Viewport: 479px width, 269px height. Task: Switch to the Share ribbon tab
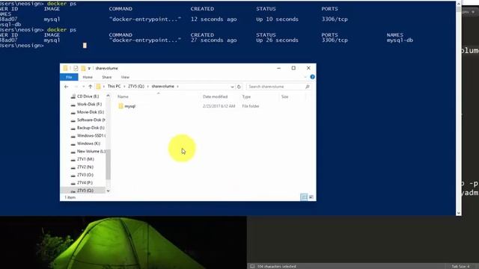click(106, 77)
